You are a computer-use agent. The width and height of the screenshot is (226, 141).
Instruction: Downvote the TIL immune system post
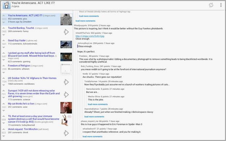pos(4,123)
